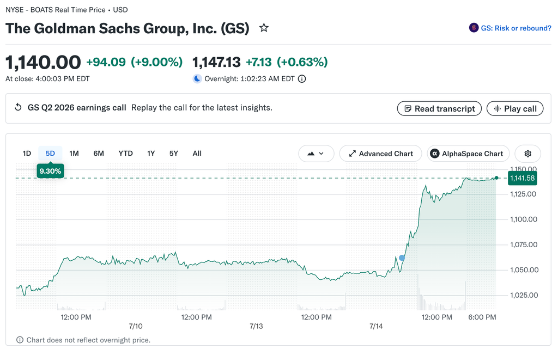
Task: Open the AlphaSpace Chart
Action: pos(468,154)
